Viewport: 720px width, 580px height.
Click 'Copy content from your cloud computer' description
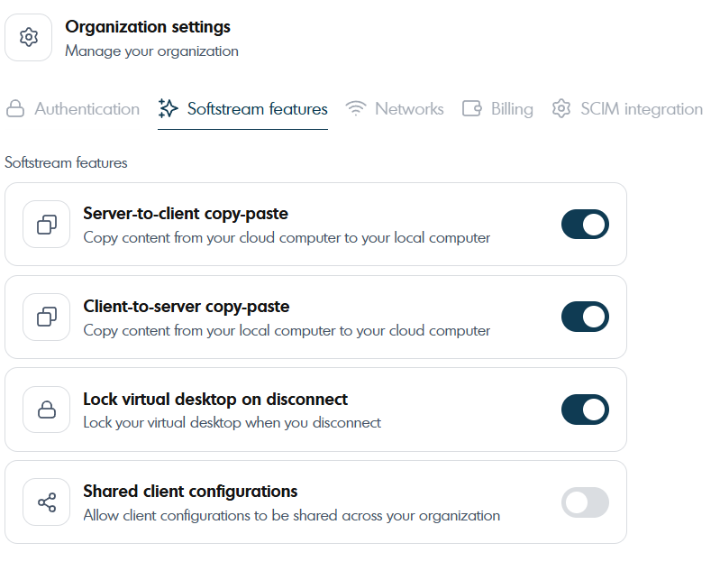pyautogui.click(x=287, y=237)
